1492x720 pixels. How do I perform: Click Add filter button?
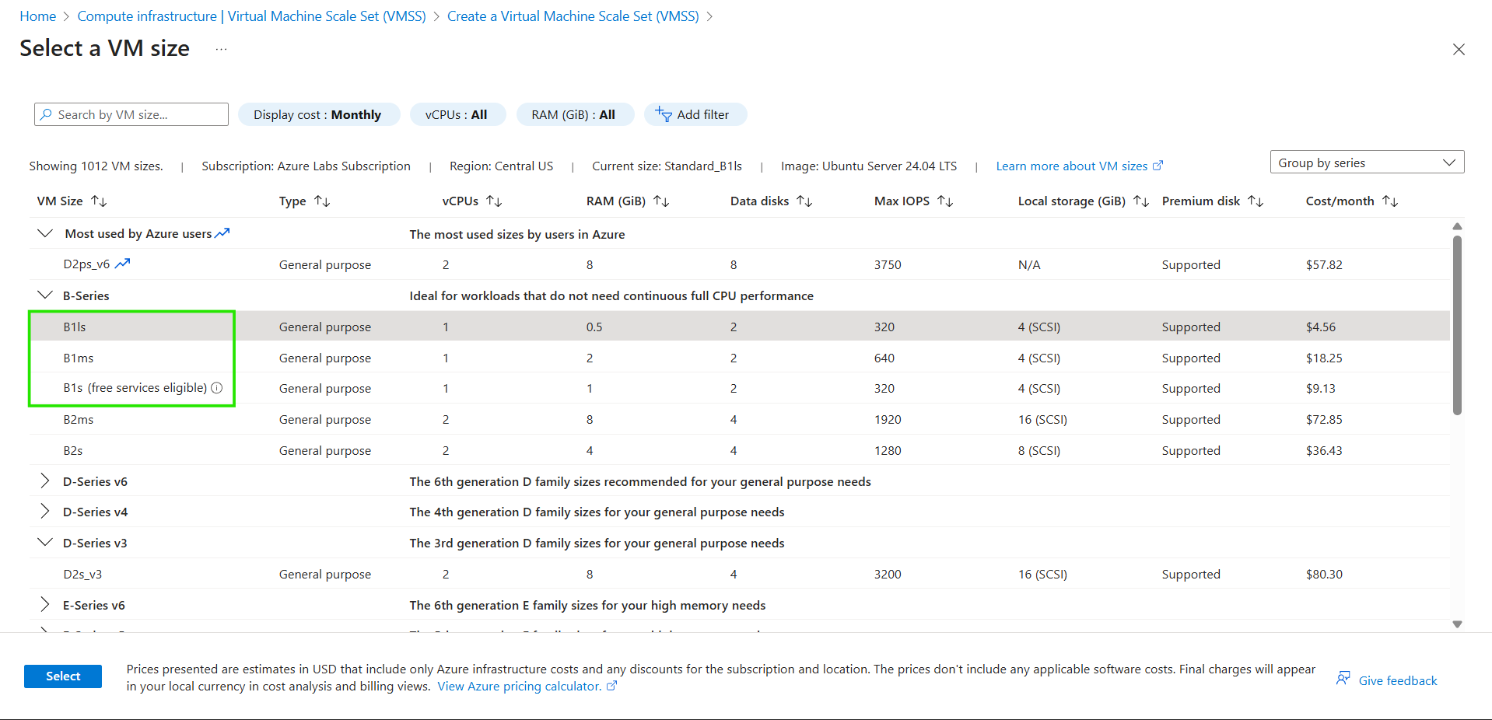[694, 114]
